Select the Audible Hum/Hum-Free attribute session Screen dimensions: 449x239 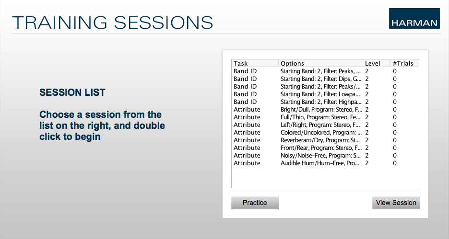pos(325,163)
